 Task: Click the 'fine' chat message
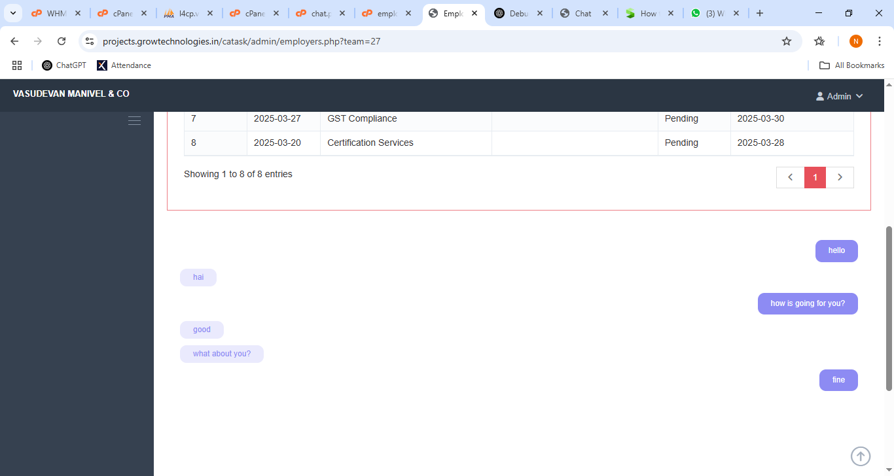(838, 380)
